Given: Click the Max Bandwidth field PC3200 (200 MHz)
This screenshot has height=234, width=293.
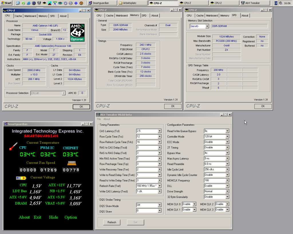Looking at the screenshot, I should coord(227,41).
